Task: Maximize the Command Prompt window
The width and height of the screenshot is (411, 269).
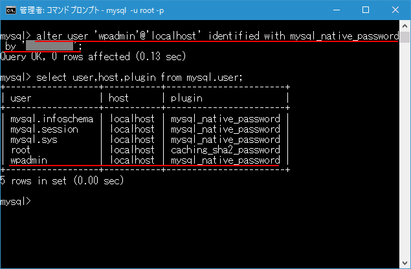Action: [x=366, y=10]
